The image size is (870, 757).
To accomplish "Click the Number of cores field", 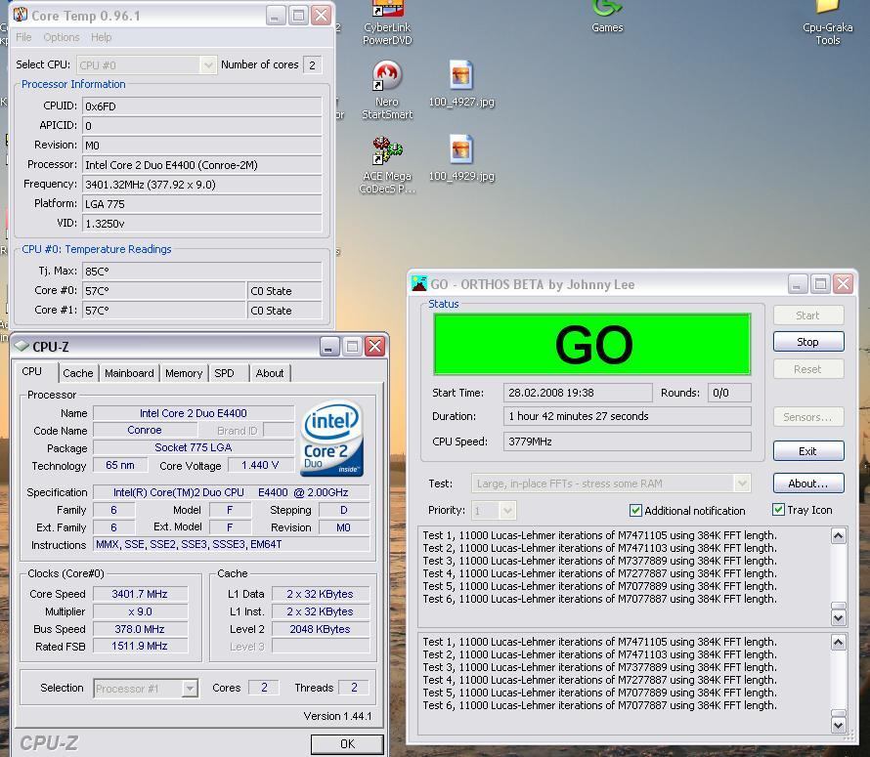I will [x=313, y=64].
